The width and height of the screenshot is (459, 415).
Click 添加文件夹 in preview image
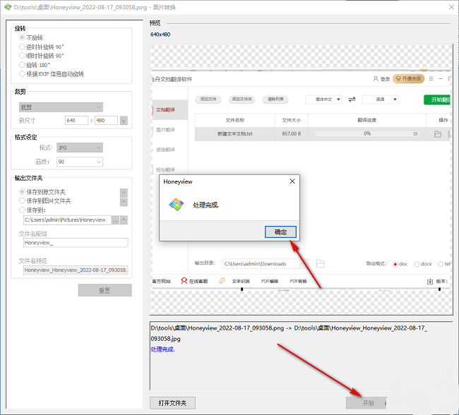point(242,100)
